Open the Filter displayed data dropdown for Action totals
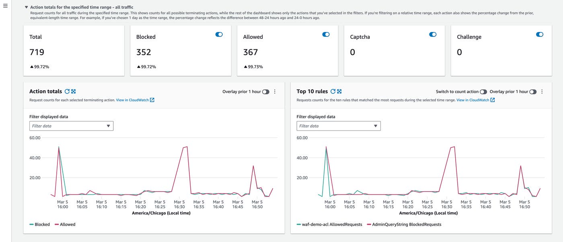This screenshot has height=242, width=563. click(x=71, y=125)
